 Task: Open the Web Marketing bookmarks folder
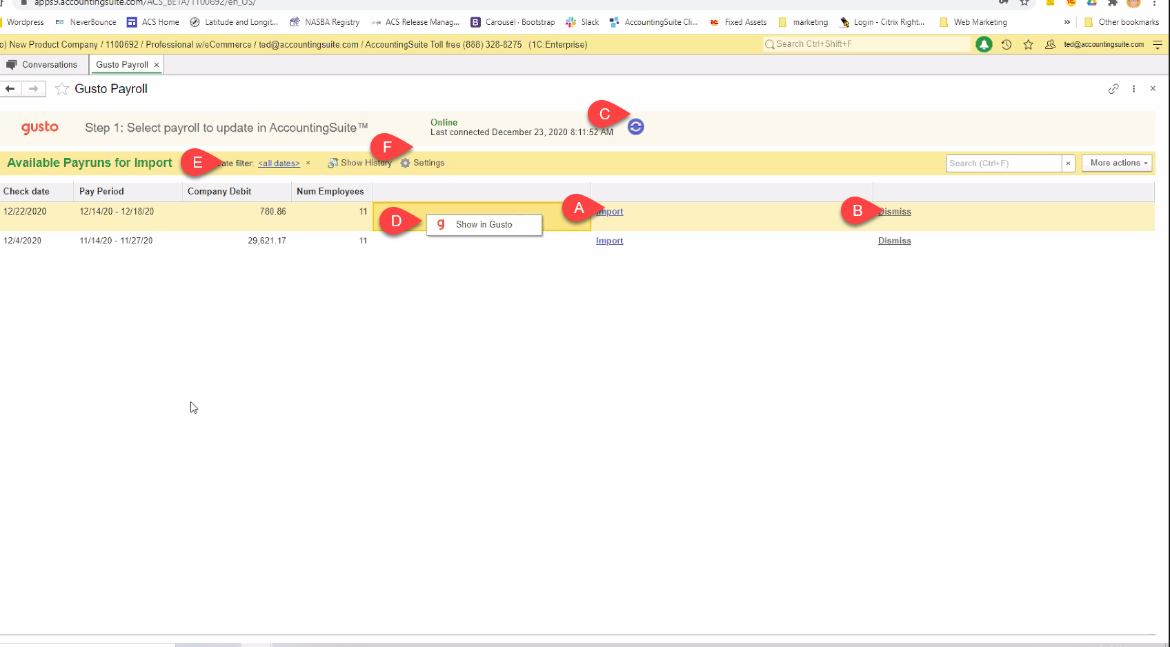973,22
